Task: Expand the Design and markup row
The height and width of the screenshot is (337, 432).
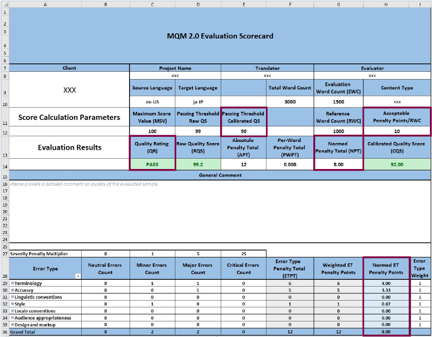Action: pyautogui.click(x=12, y=325)
